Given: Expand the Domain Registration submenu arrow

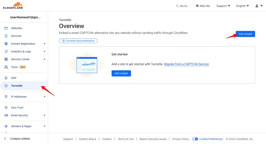Looking at the screenshot, I should (x=45, y=44).
